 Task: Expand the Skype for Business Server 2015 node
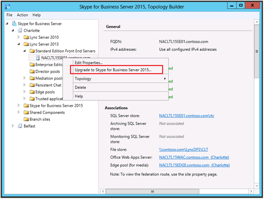[19, 105]
